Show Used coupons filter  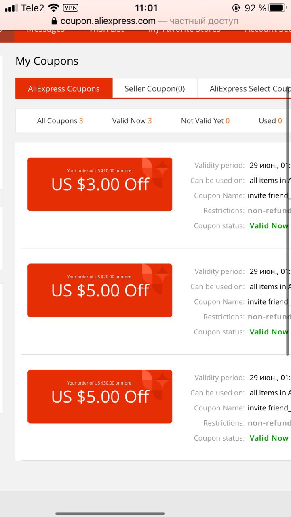click(x=270, y=121)
